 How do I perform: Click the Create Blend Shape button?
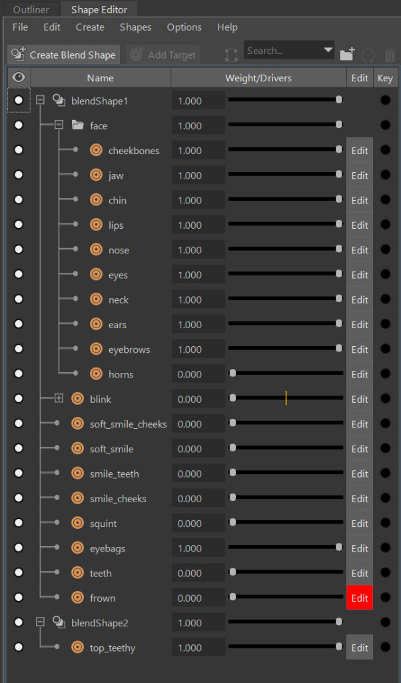coord(64,55)
